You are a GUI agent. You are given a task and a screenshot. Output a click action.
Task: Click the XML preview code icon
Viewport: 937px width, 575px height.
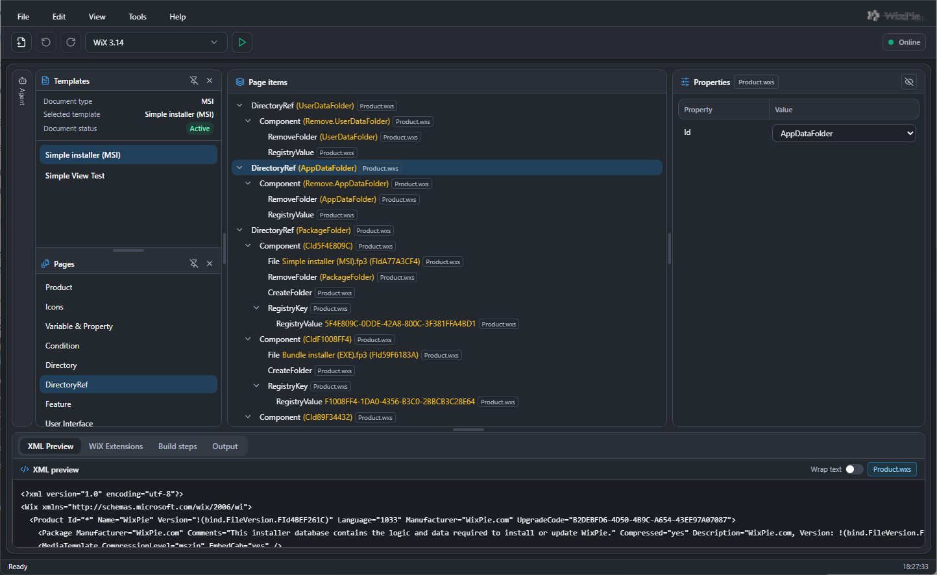coord(25,470)
